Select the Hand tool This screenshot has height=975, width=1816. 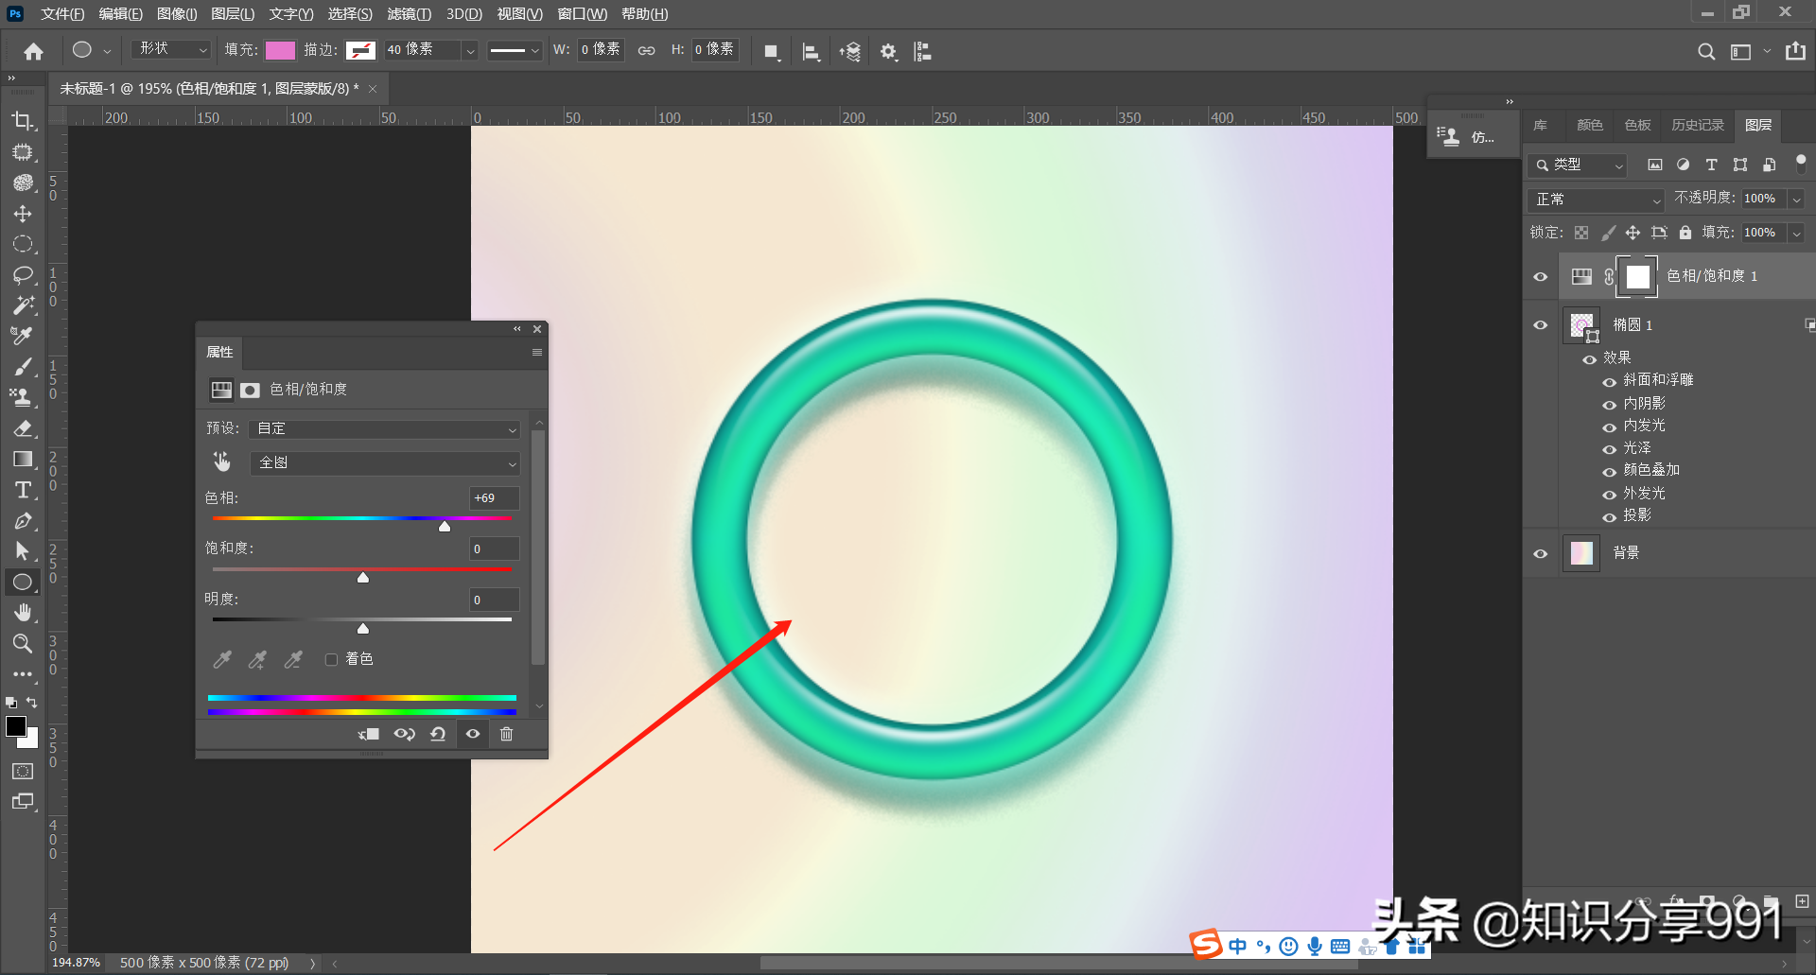22,613
